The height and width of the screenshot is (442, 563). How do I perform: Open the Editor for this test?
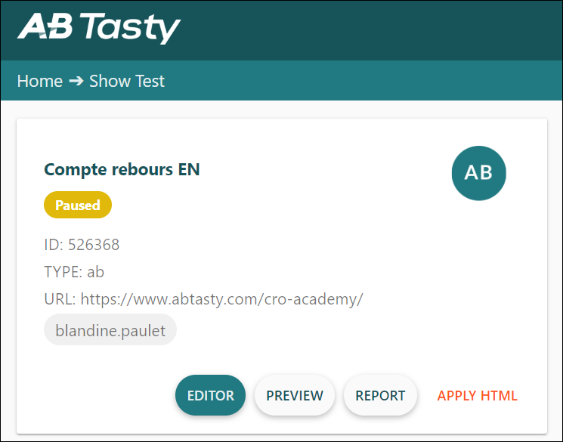(210, 395)
